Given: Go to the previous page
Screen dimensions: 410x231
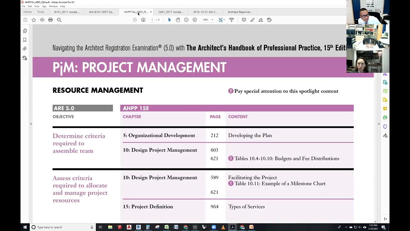Looking at the screenshot, I should (135, 20).
